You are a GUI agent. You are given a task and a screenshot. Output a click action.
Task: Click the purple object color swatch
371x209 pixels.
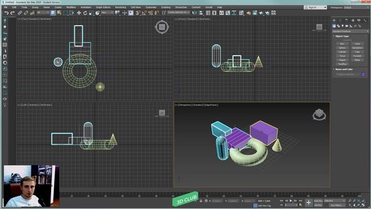pyautogui.click(x=363, y=74)
